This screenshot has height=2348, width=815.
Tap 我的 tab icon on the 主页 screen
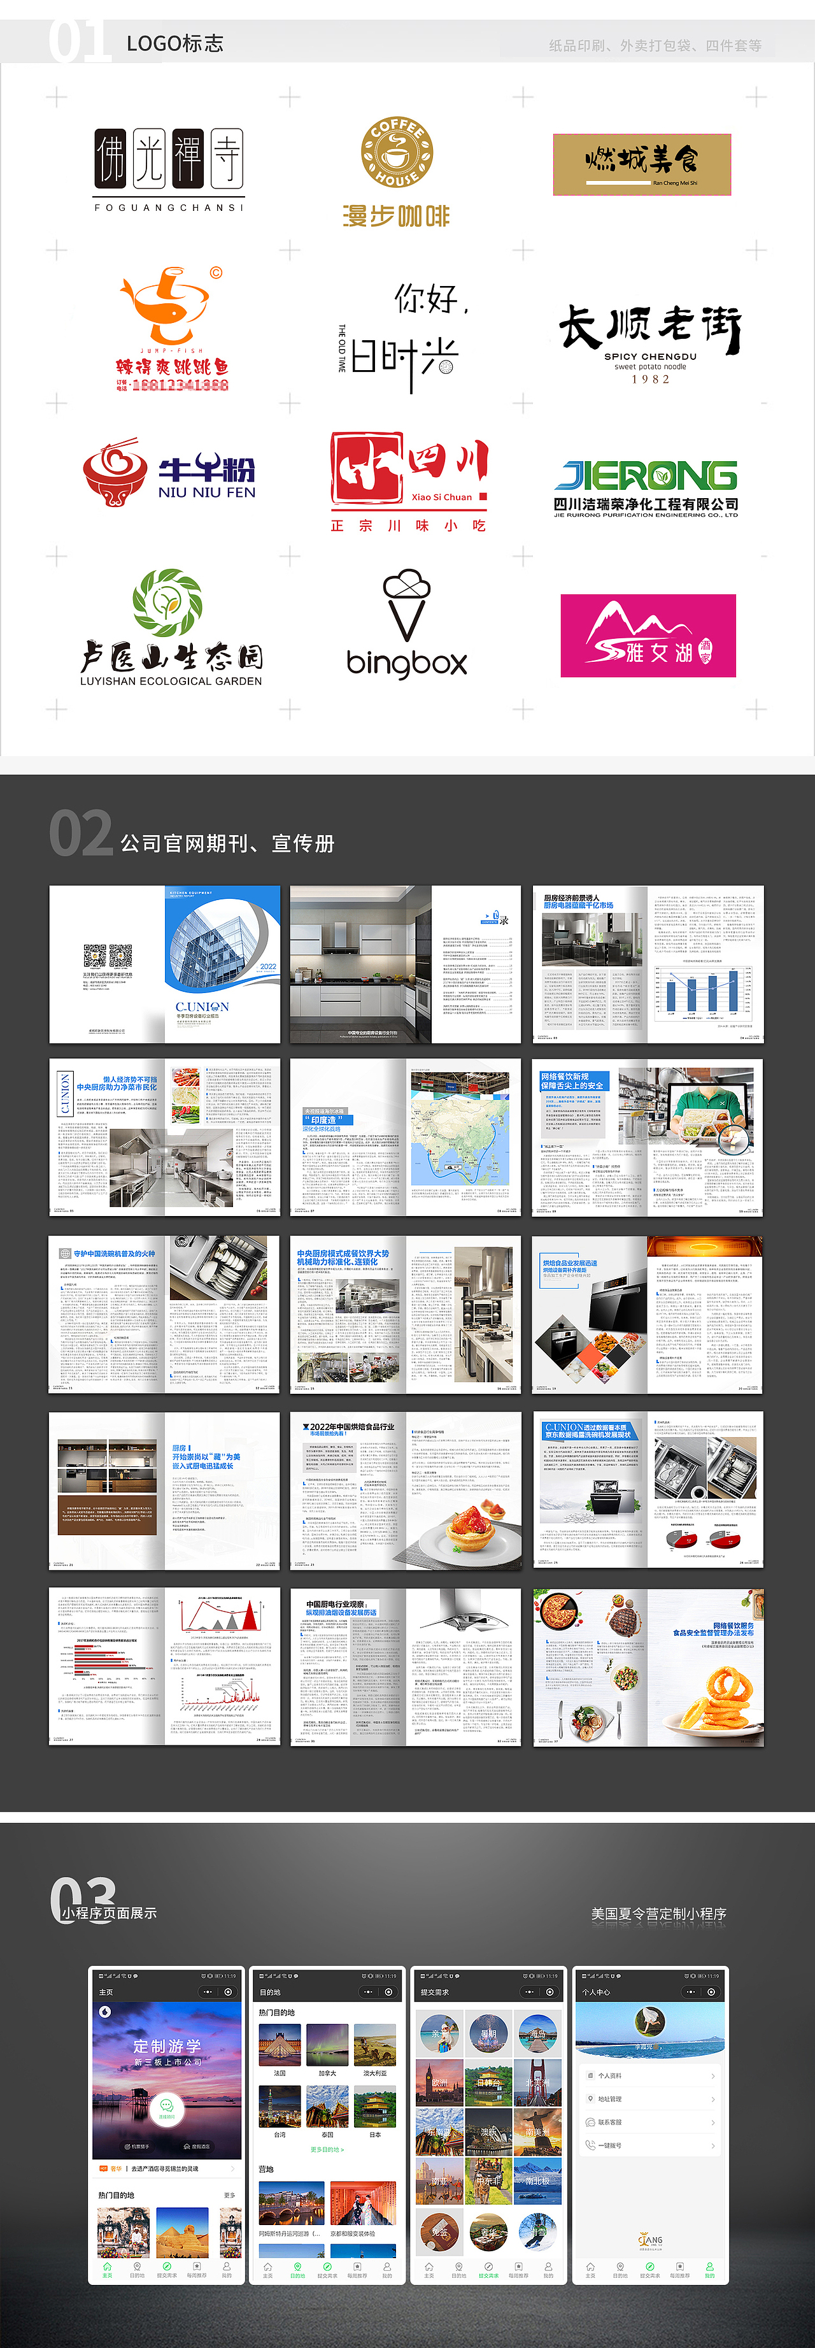(x=227, y=2266)
